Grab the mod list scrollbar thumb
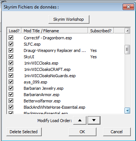 point(127,49)
